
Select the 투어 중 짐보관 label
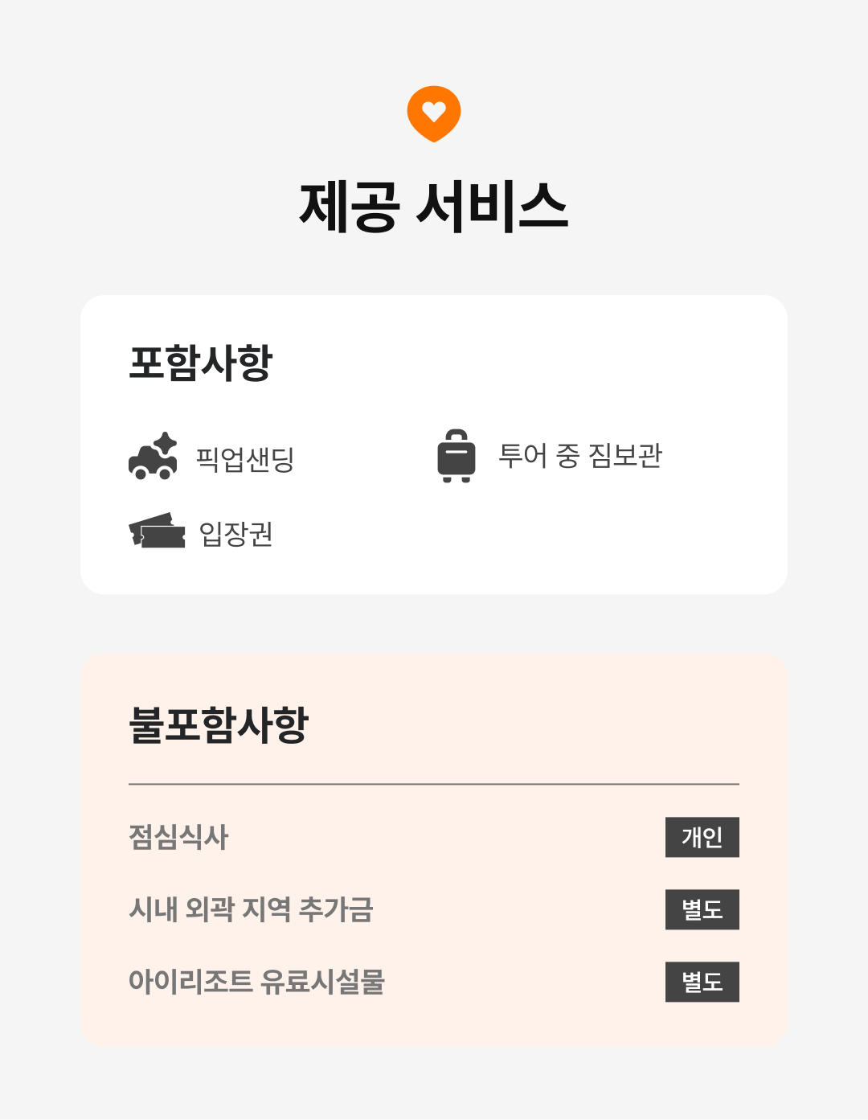(580, 455)
